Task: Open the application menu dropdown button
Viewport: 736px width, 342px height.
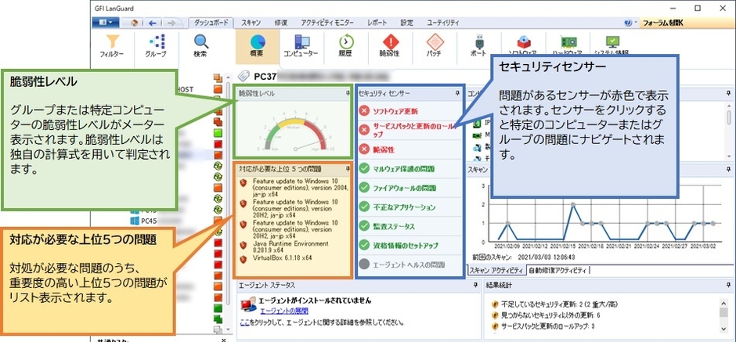Action: pos(105,23)
